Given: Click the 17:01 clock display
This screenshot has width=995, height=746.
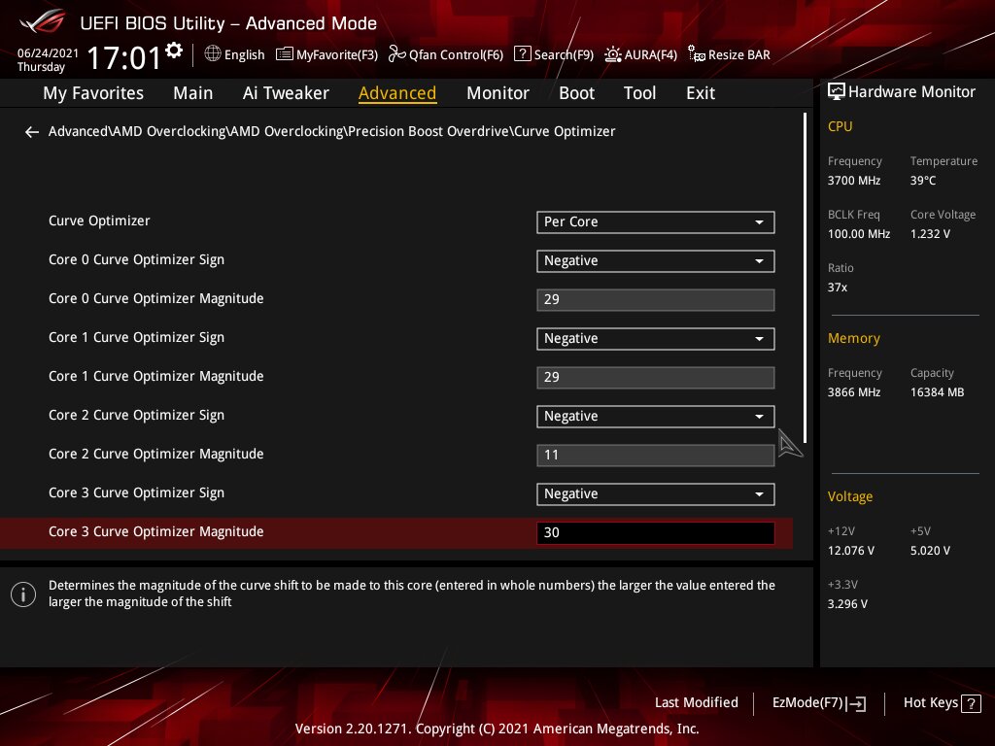Looking at the screenshot, I should [x=123, y=57].
